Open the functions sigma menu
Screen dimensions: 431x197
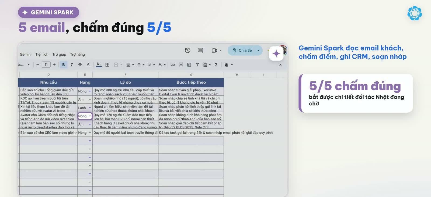(x=216, y=65)
